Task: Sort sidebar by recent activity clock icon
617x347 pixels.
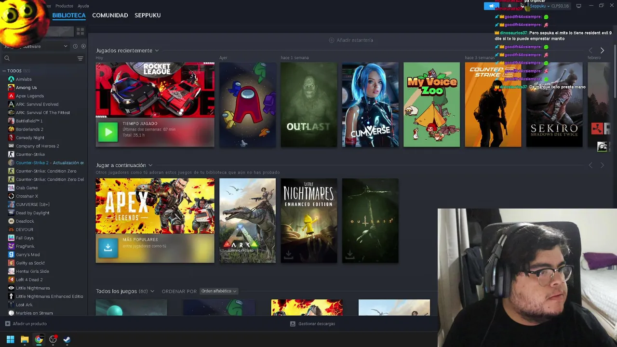Action: pos(75,46)
